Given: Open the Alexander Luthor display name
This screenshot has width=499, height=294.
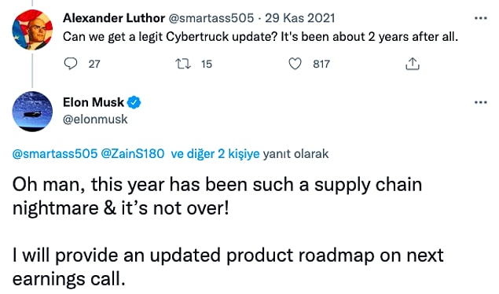Looking at the screenshot, I should [114, 18].
